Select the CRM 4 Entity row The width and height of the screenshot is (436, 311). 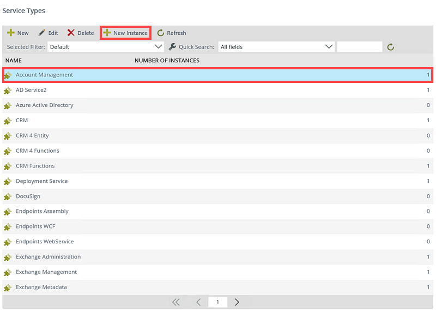217,136
